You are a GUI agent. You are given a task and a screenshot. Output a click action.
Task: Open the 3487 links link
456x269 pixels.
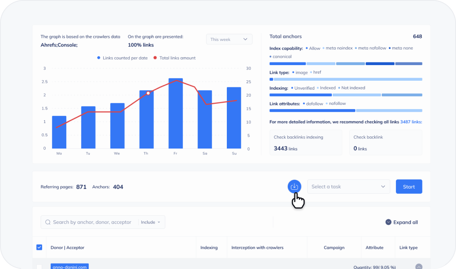click(x=411, y=122)
